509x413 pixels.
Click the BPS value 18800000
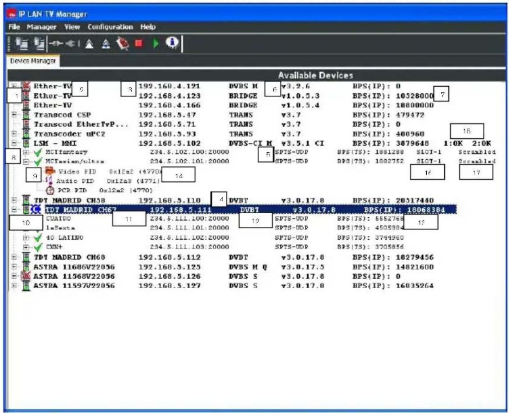click(x=415, y=105)
